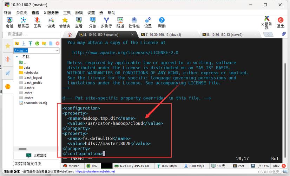Close the 10.30.160.7 (master) tab
The image size is (290, 176).
tap(132, 34)
